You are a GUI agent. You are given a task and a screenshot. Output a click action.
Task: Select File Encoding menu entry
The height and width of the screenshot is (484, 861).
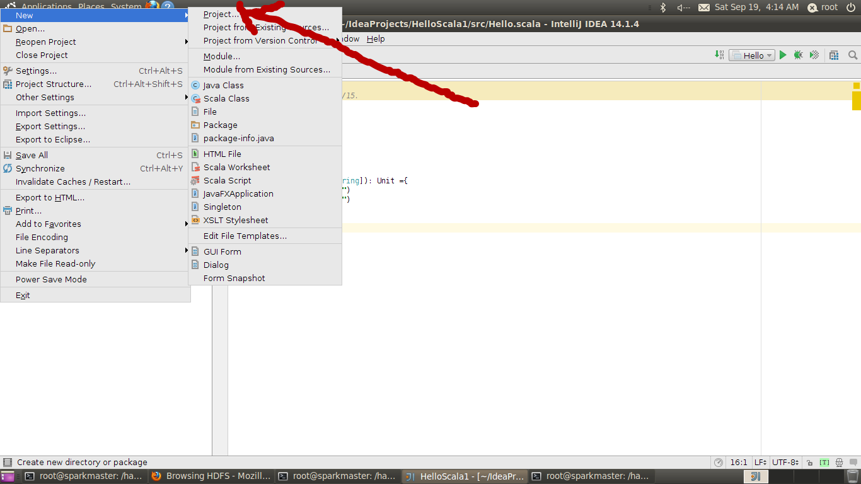(95, 237)
